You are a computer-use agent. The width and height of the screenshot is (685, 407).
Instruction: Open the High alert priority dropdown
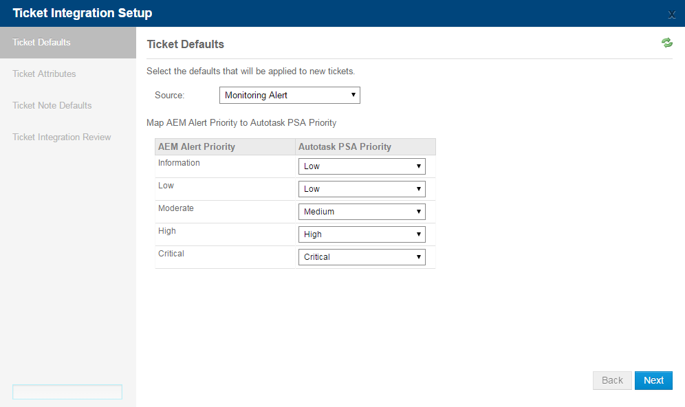(x=362, y=234)
